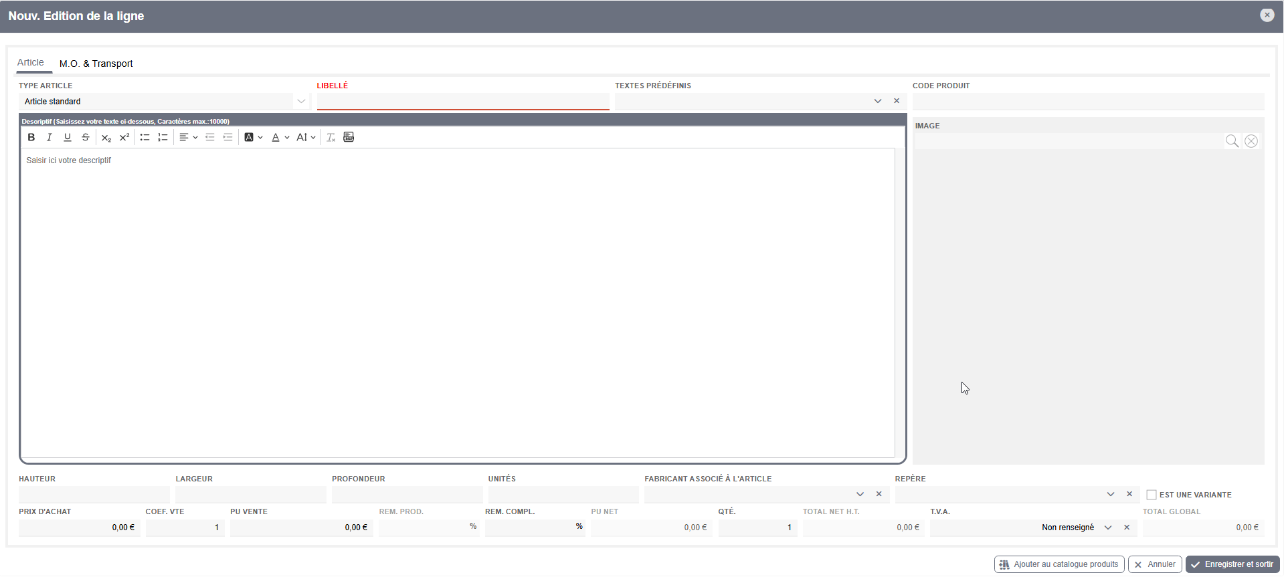The image size is (1284, 577).
Task: Click the Qté. quantity field
Action: (757, 528)
